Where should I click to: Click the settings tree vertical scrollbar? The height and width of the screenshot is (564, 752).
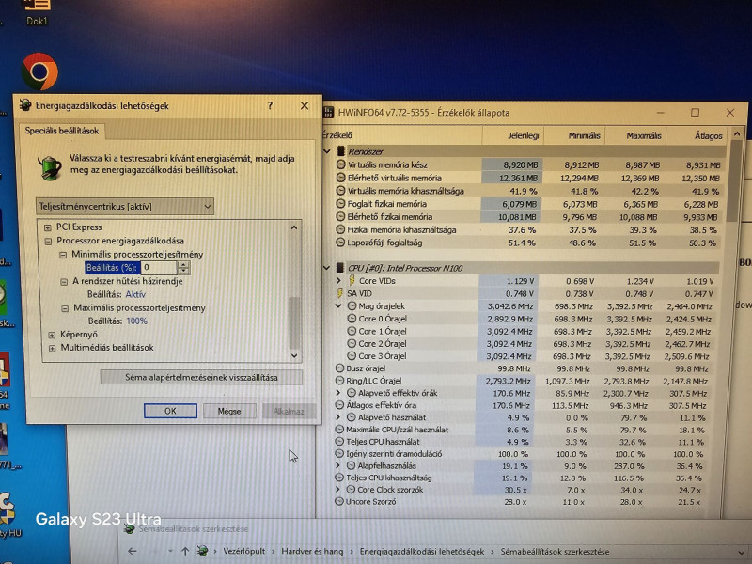coord(294,292)
